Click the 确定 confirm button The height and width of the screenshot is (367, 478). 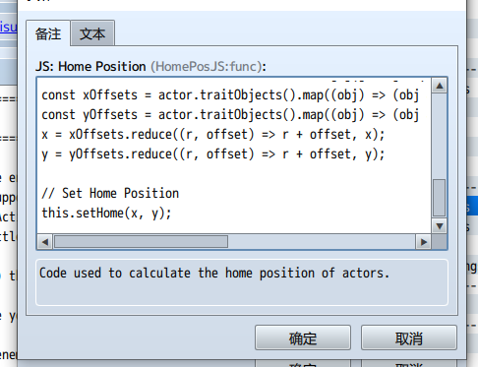click(x=303, y=337)
